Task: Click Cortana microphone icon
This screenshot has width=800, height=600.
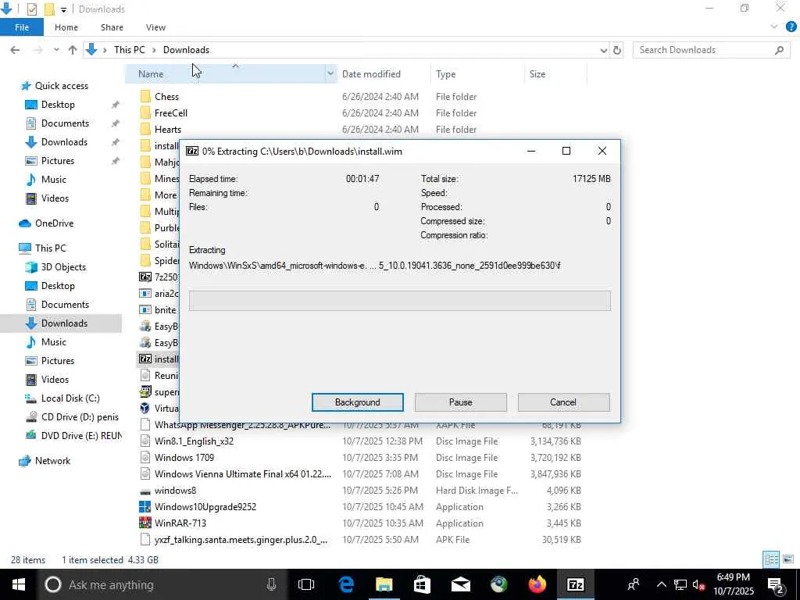Action: pyautogui.click(x=271, y=584)
